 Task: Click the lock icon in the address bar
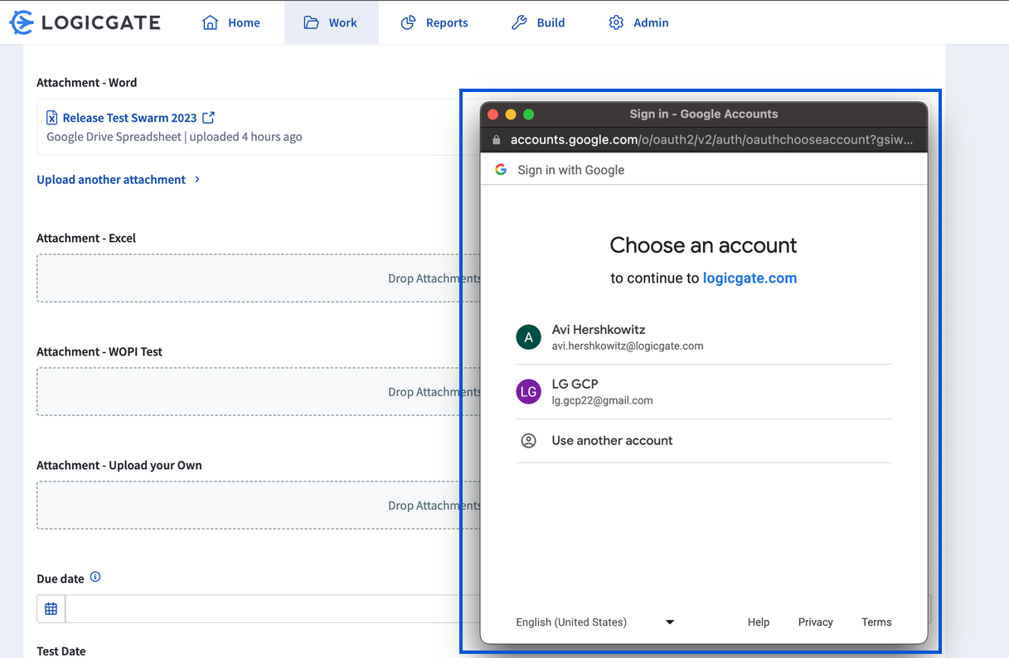497,139
